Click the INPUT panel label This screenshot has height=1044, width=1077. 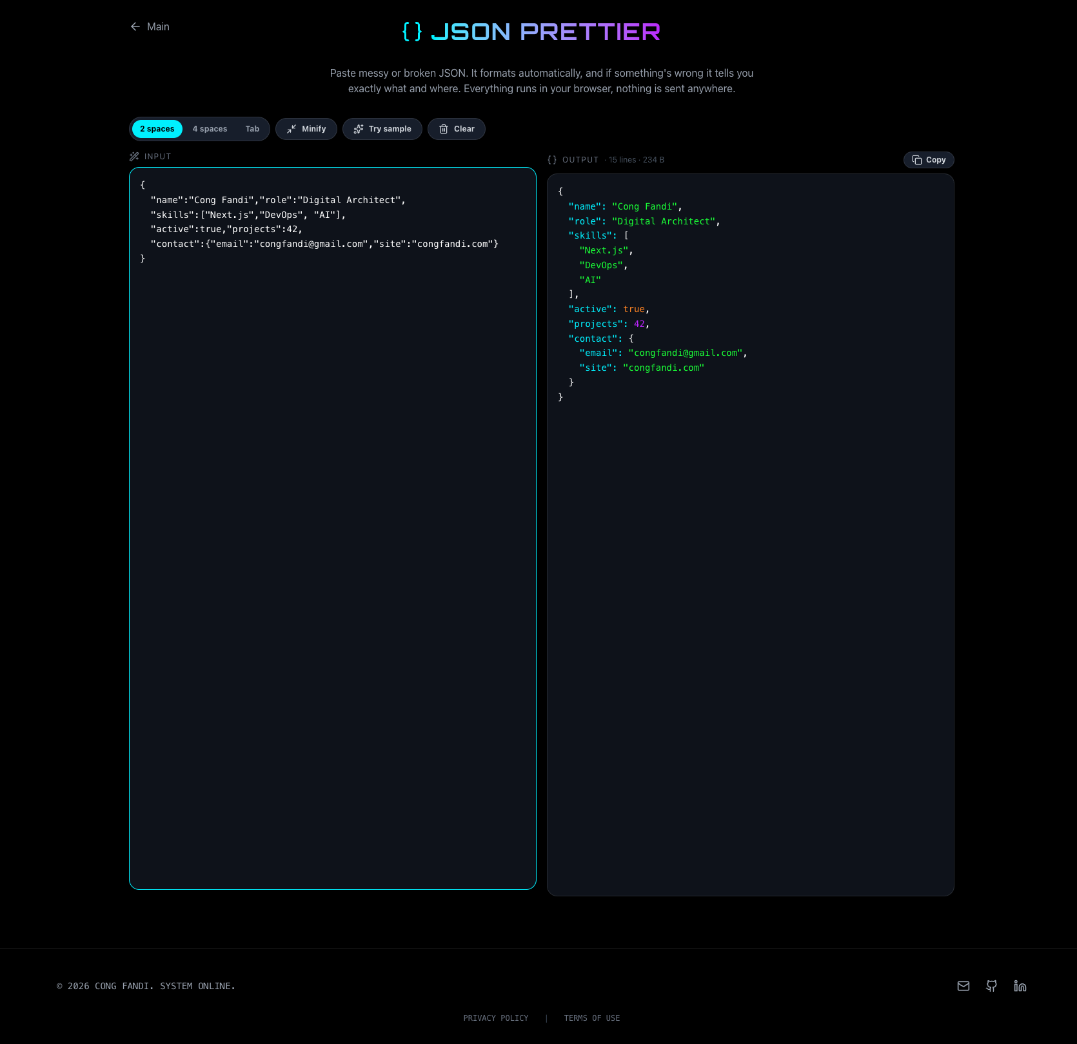pos(158,157)
